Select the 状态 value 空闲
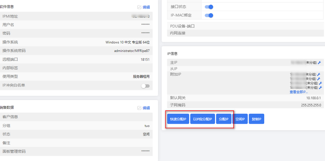Image resolution: width=325 pixels, height=161 pixels. [146, 134]
